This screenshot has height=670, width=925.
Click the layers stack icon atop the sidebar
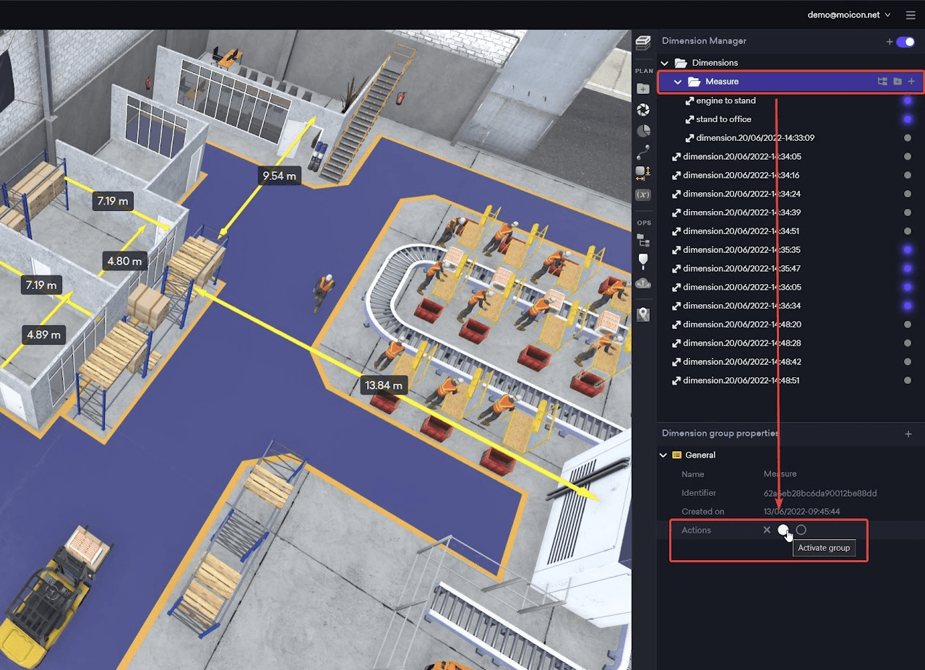(642, 43)
